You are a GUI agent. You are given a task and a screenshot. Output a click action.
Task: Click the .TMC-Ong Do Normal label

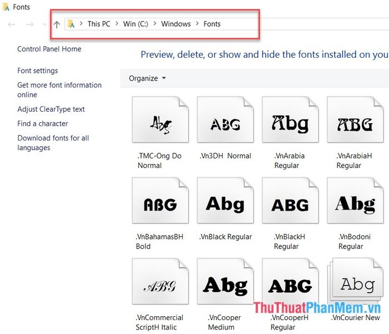[x=159, y=161]
